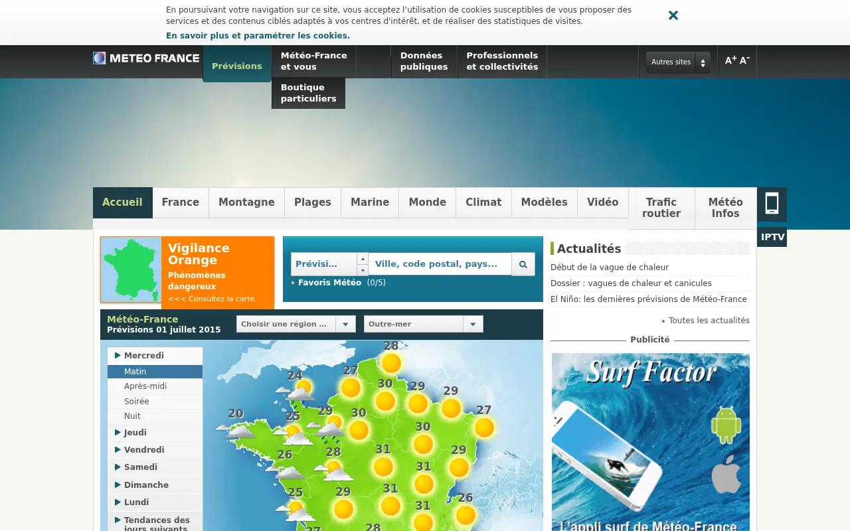Collapse the Mercredi forecast section

click(x=155, y=356)
